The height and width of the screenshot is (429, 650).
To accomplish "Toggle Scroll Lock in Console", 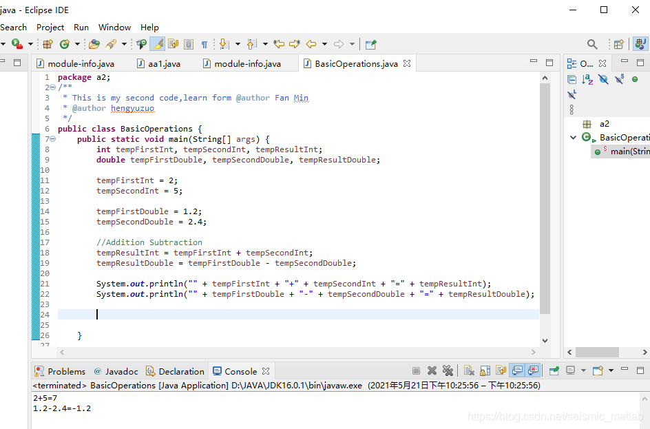I will click(485, 370).
